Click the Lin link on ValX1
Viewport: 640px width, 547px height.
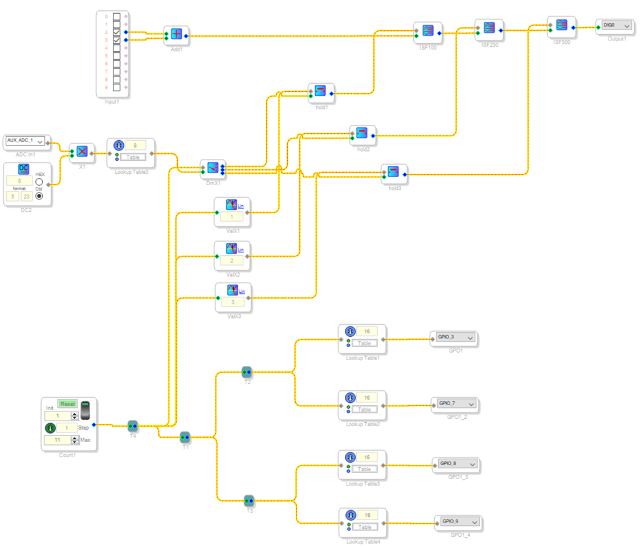[x=241, y=206]
